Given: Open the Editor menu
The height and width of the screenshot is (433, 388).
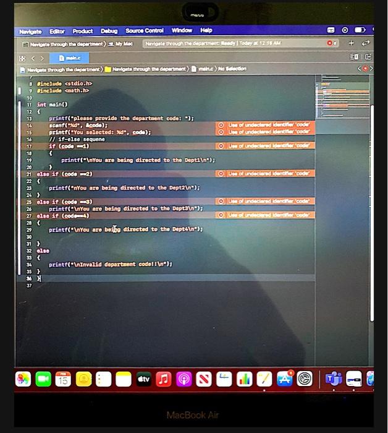Looking at the screenshot, I should 57,32.
